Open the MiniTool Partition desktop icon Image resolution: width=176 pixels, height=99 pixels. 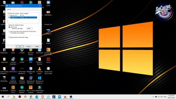(31, 52)
